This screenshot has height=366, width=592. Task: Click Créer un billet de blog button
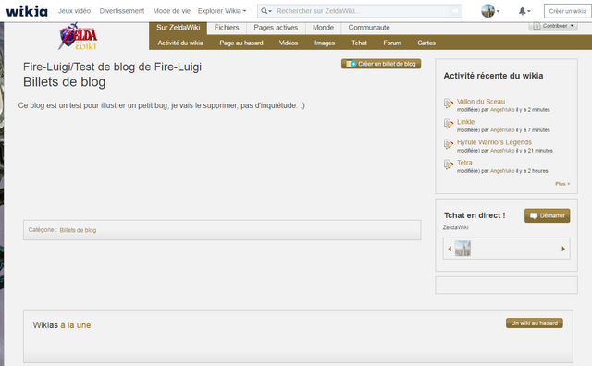[381, 64]
